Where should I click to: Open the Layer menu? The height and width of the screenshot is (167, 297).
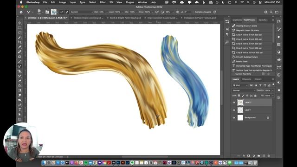pos(73,2)
